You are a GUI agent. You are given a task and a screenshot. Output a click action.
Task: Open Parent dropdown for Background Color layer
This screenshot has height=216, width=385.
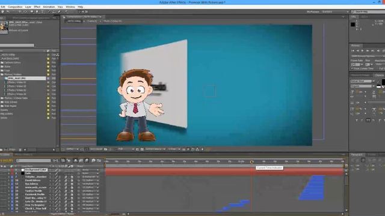90,170
